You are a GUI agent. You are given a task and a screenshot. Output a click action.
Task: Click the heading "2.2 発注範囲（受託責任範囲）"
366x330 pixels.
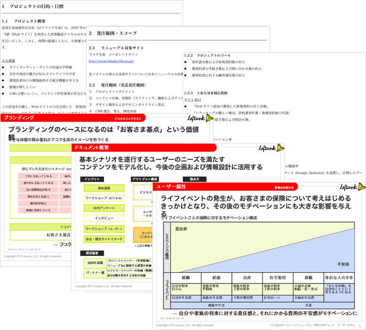point(117,85)
